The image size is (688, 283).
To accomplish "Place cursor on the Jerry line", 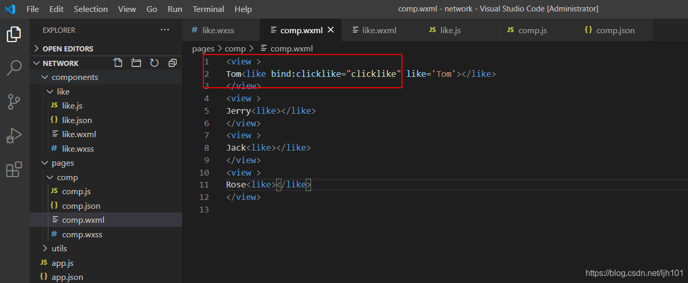I will [270, 111].
